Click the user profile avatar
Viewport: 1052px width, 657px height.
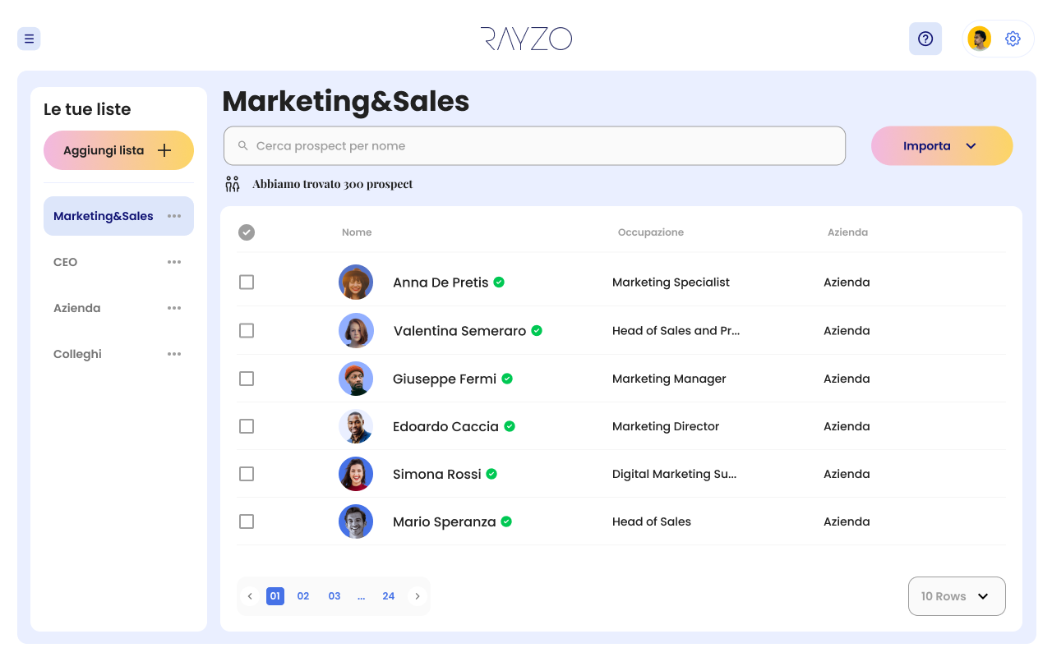(x=979, y=39)
